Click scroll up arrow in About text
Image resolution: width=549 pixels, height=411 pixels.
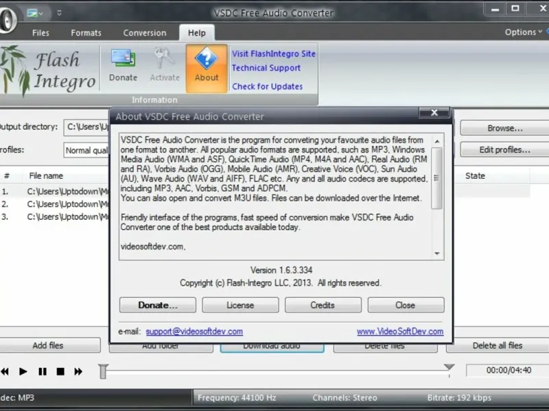coord(437,141)
